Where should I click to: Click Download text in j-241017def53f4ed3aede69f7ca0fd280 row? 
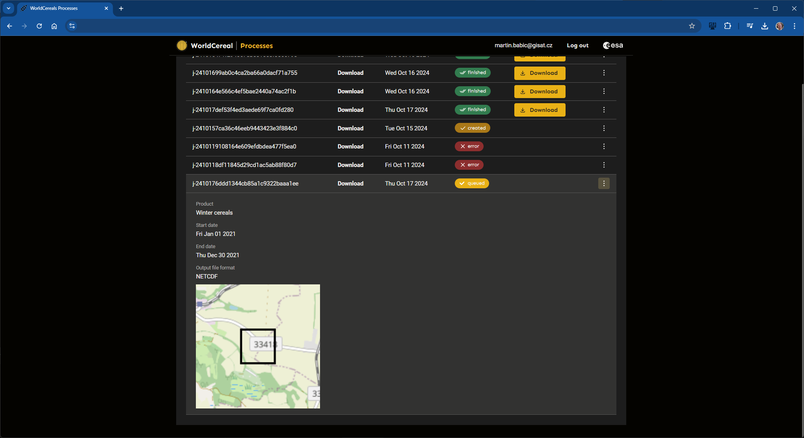pyautogui.click(x=350, y=110)
